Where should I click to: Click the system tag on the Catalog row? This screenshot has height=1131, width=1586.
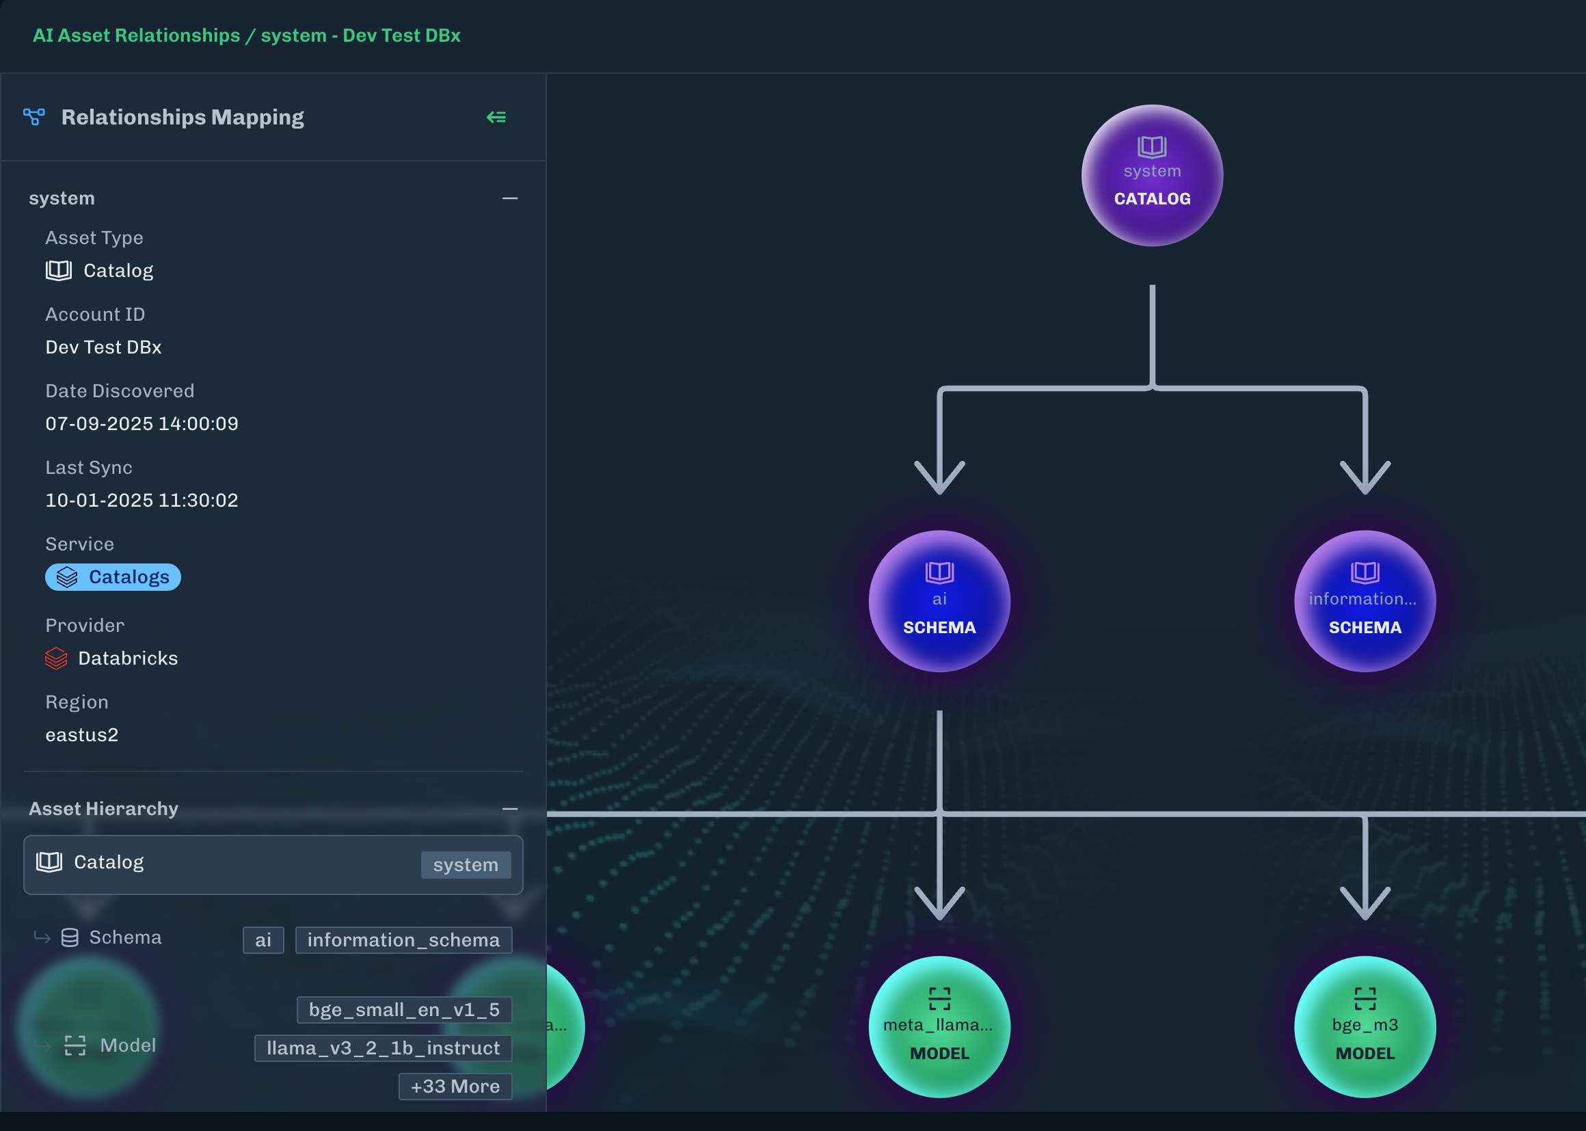(466, 864)
